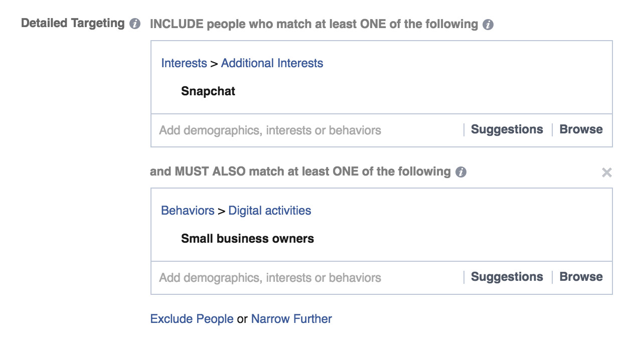Browse targeting options in the INCLUDE box
Screen dimensions: 627x346
tap(581, 129)
